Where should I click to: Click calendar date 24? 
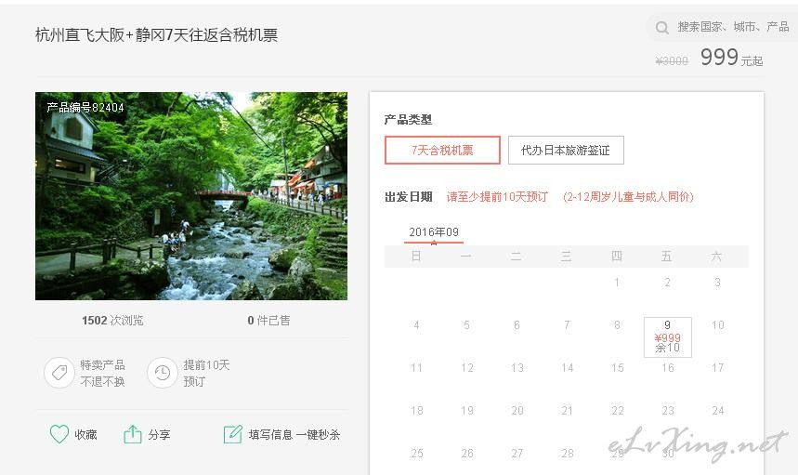717,410
